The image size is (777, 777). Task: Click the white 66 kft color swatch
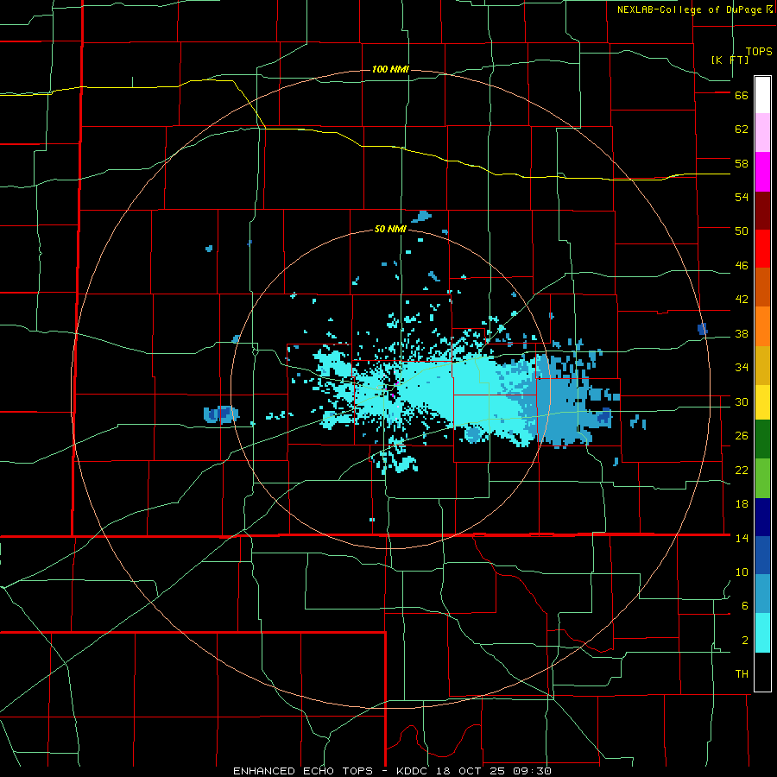pyautogui.click(x=762, y=95)
